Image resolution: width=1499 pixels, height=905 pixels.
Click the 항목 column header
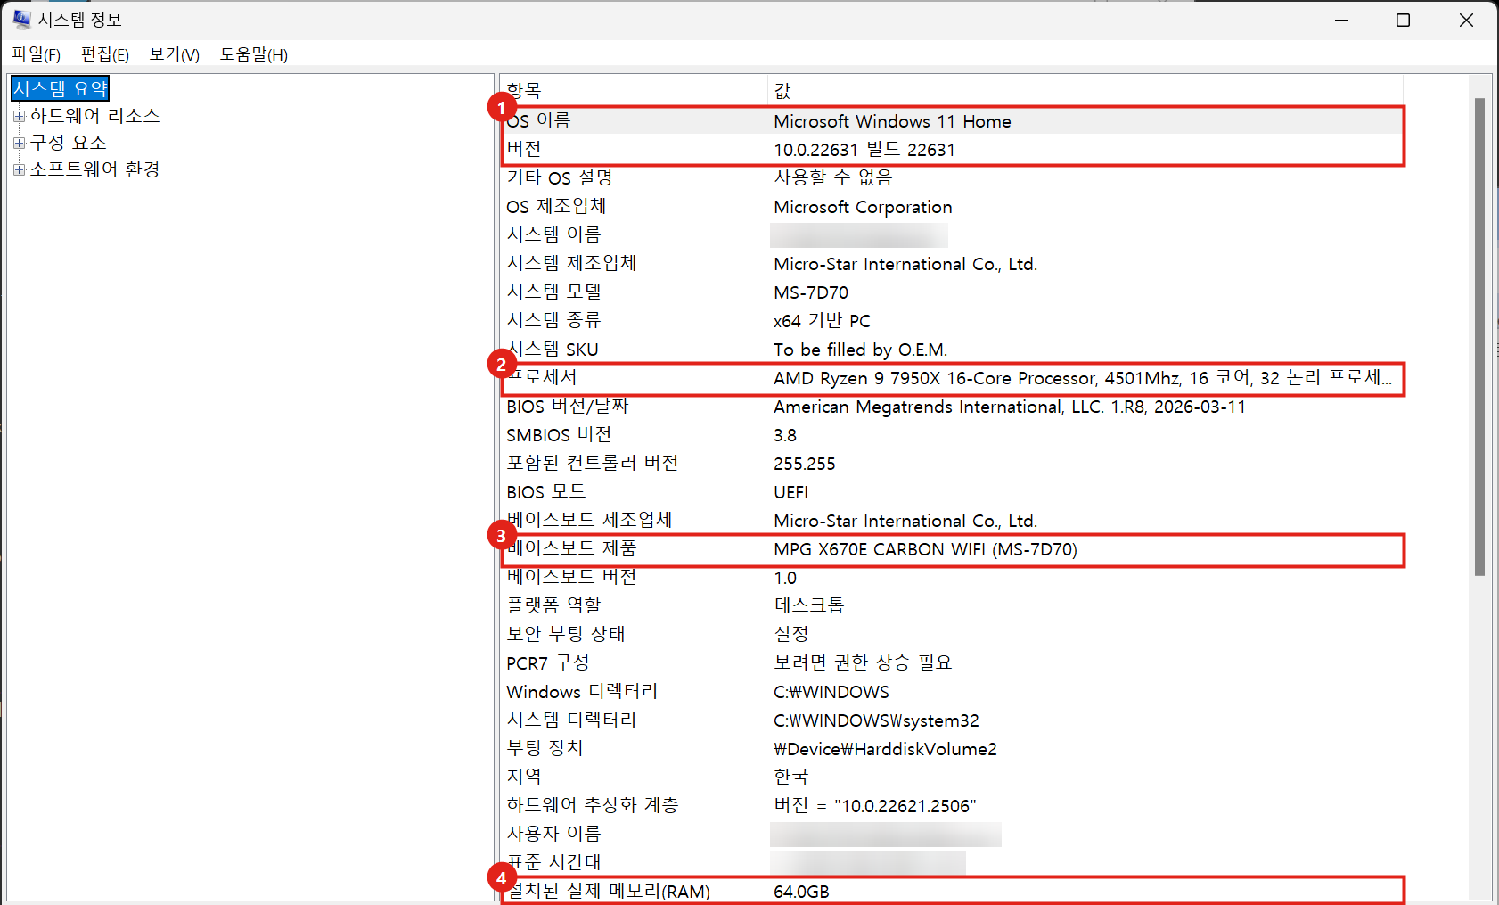coord(634,90)
